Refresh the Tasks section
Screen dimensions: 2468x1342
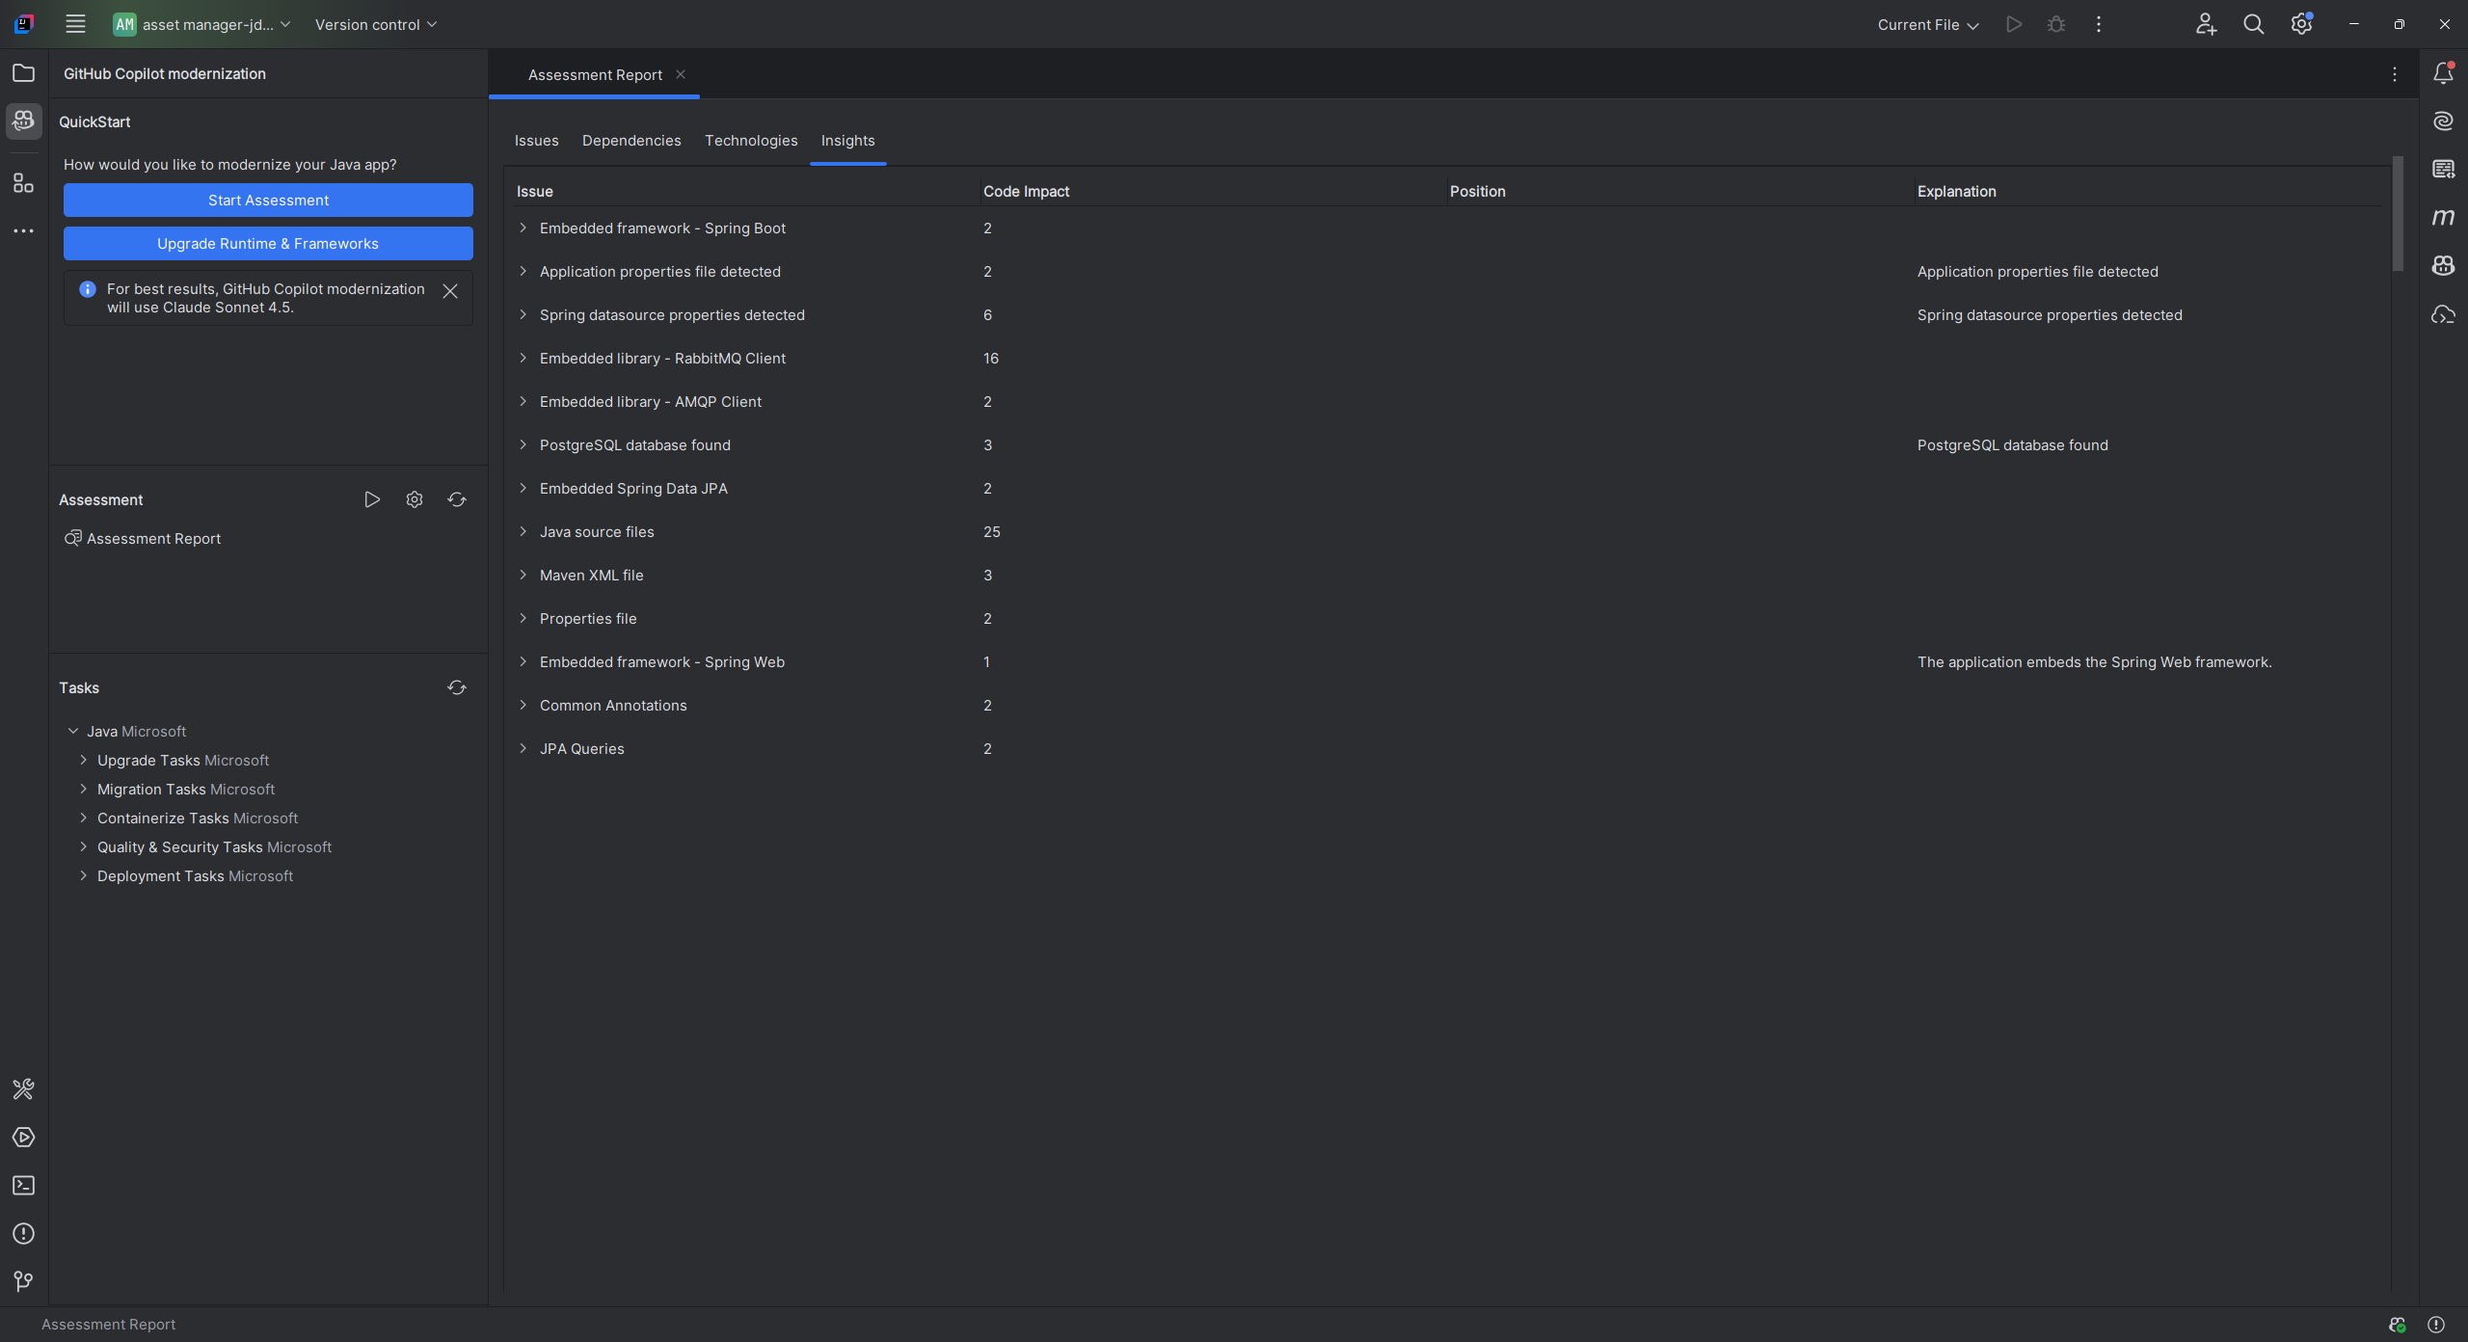click(457, 687)
